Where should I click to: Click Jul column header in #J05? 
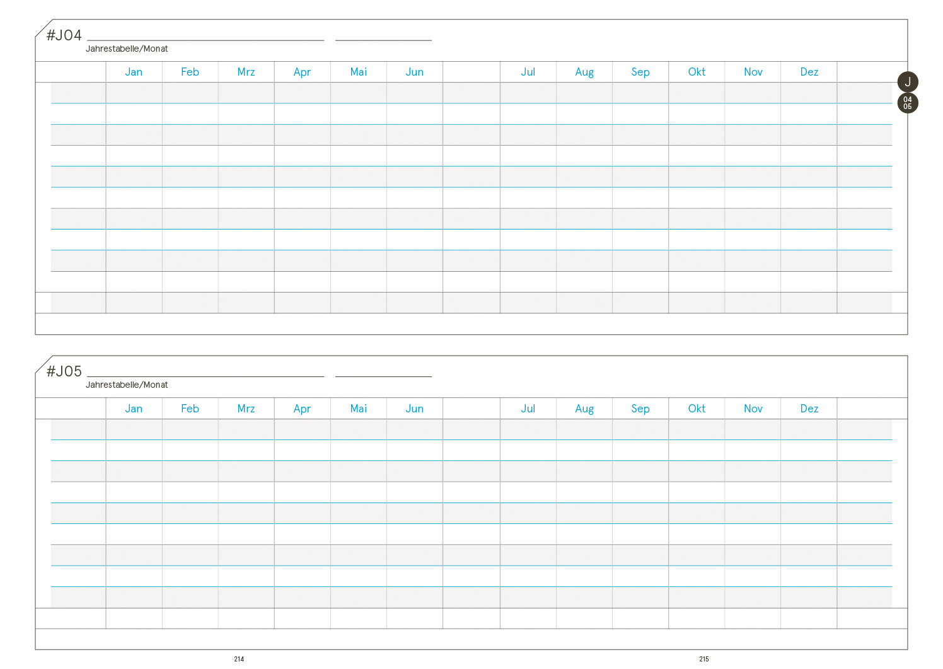point(528,409)
